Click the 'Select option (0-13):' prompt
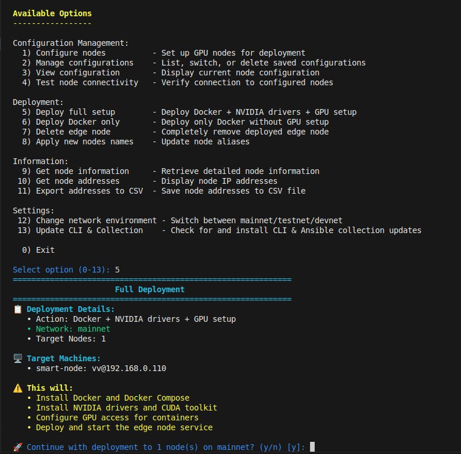The height and width of the screenshot is (454, 461). pos(62,270)
